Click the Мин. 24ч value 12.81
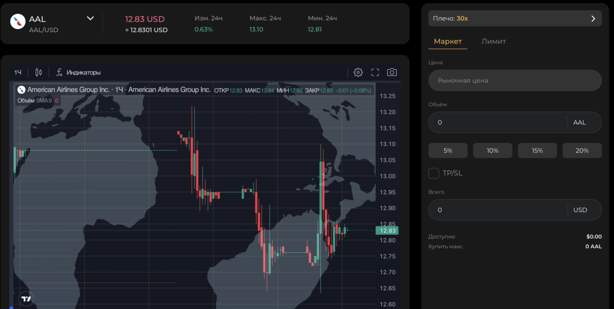Image resolution: width=614 pixels, height=309 pixels. click(315, 30)
